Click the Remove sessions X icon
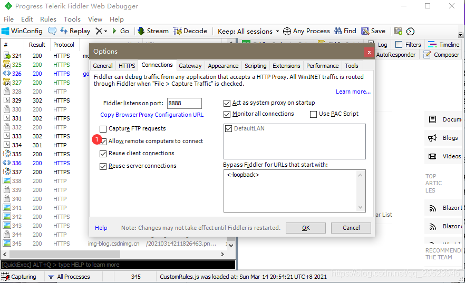465x283 pixels. tap(99, 31)
